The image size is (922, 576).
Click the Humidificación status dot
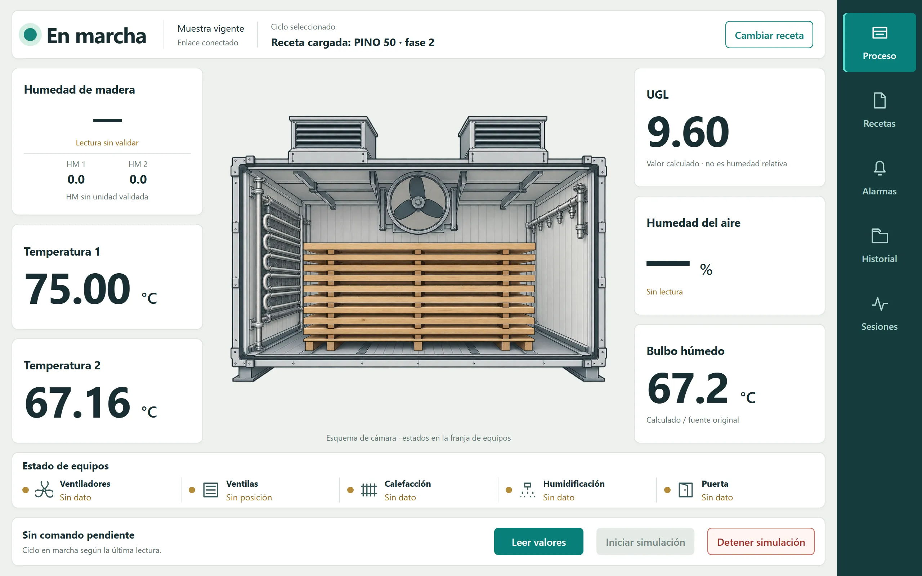(x=509, y=490)
